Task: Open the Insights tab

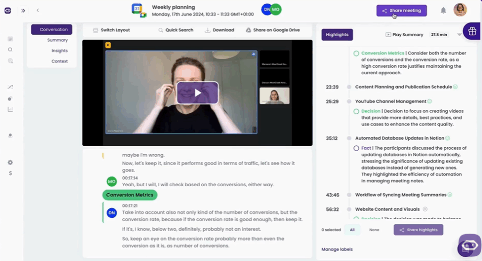Action: pyautogui.click(x=59, y=51)
